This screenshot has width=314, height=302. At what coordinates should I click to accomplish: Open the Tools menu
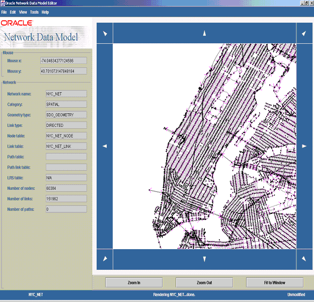[x=34, y=12]
